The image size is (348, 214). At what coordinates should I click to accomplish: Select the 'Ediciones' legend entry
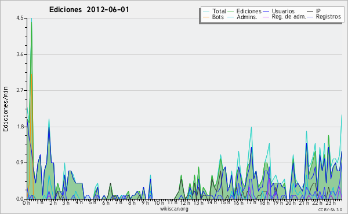(249, 11)
